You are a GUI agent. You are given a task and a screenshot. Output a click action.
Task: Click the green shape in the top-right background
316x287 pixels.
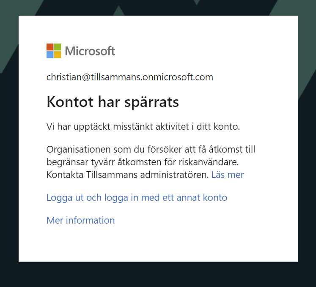point(306,51)
